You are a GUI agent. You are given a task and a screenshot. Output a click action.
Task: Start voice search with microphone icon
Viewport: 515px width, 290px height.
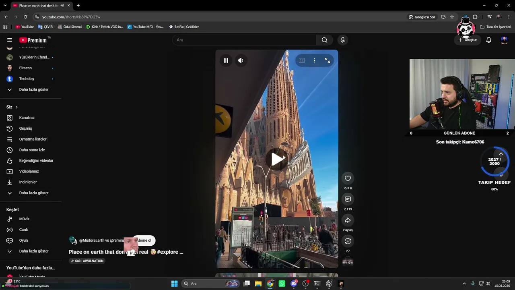[x=343, y=40]
